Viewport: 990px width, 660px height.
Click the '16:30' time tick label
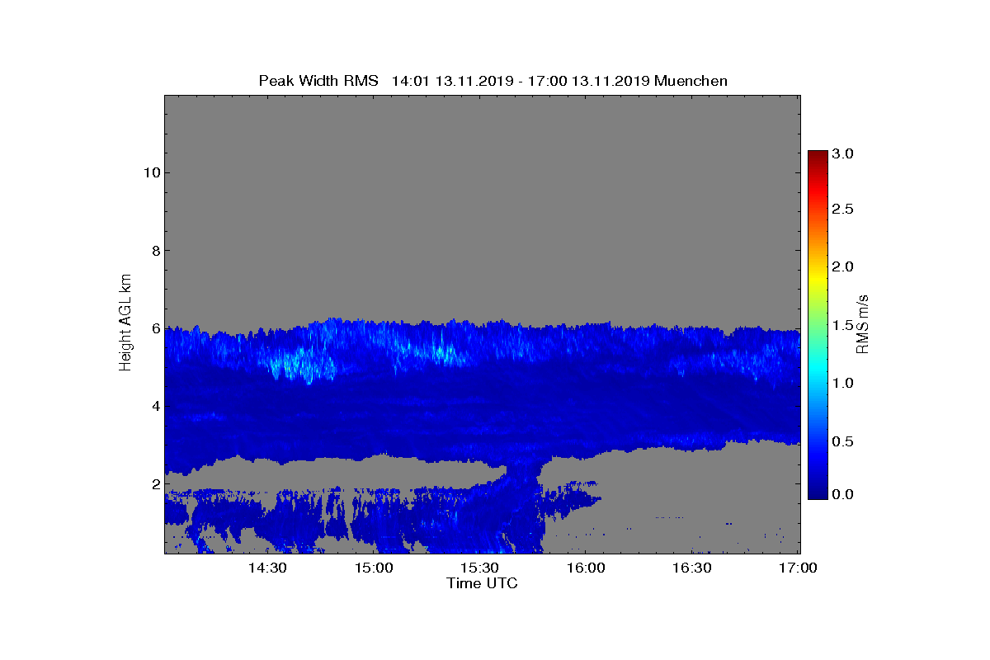click(x=692, y=568)
